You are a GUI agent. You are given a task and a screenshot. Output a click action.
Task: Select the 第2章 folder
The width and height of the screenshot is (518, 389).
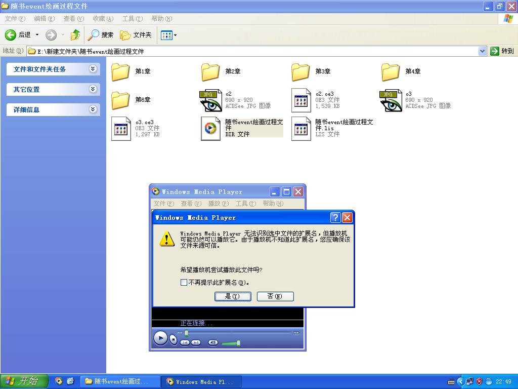pos(221,71)
